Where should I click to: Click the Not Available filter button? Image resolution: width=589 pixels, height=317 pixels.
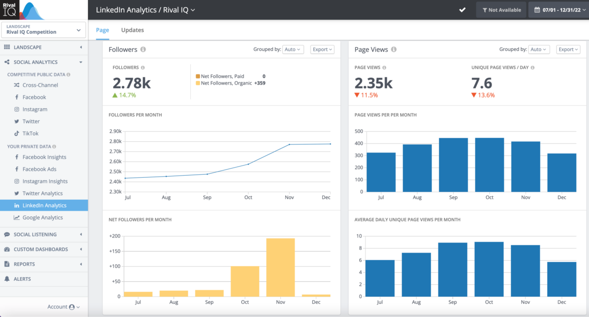[501, 10]
